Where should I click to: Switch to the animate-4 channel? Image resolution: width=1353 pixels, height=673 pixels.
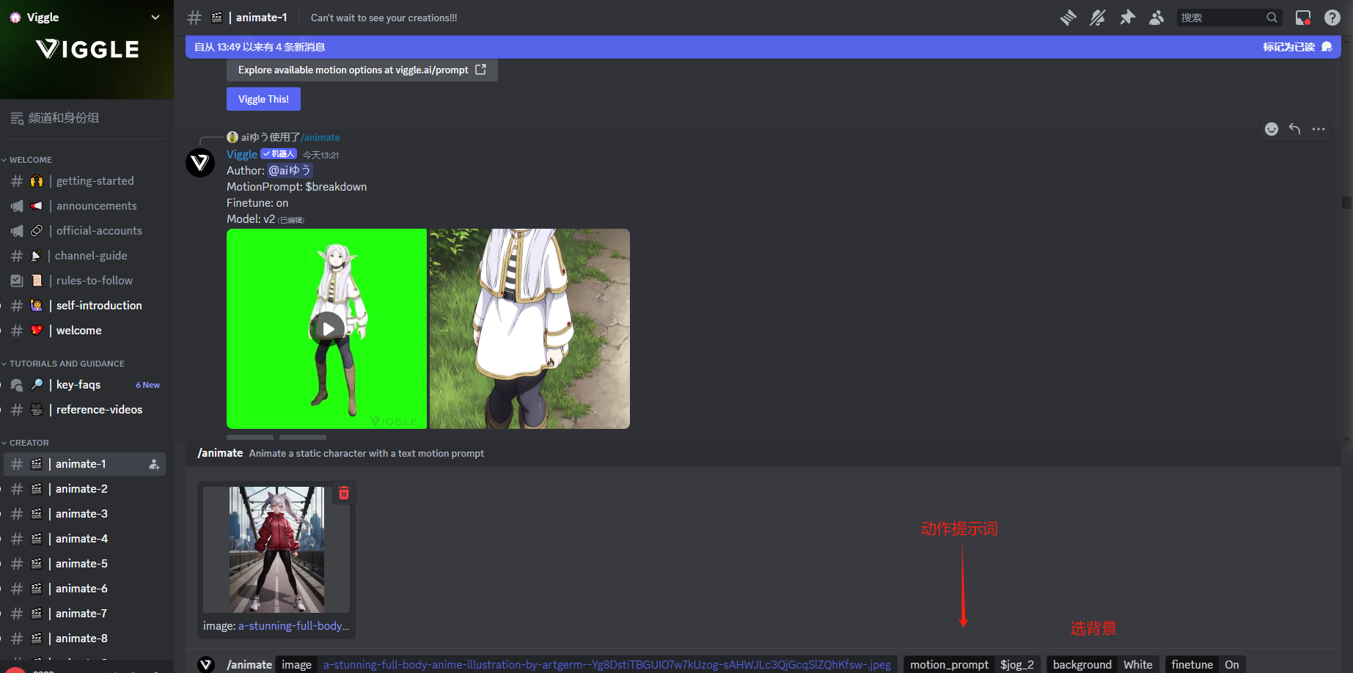(85, 539)
